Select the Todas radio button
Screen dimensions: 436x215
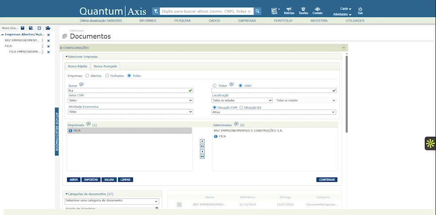click(129, 76)
